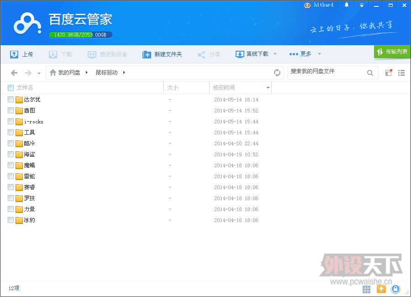This screenshot has height=297, width=411.
Task: Click the 冰豹 folder icon
Action: 19,220
